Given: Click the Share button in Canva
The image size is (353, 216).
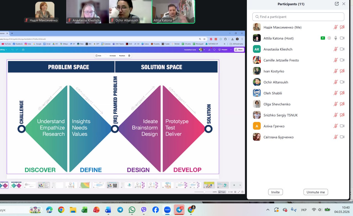Looking at the screenshot, I should click(x=239, y=50).
